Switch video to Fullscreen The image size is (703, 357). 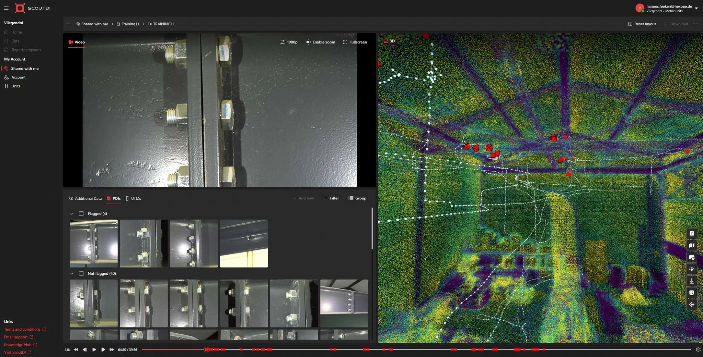(355, 42)
